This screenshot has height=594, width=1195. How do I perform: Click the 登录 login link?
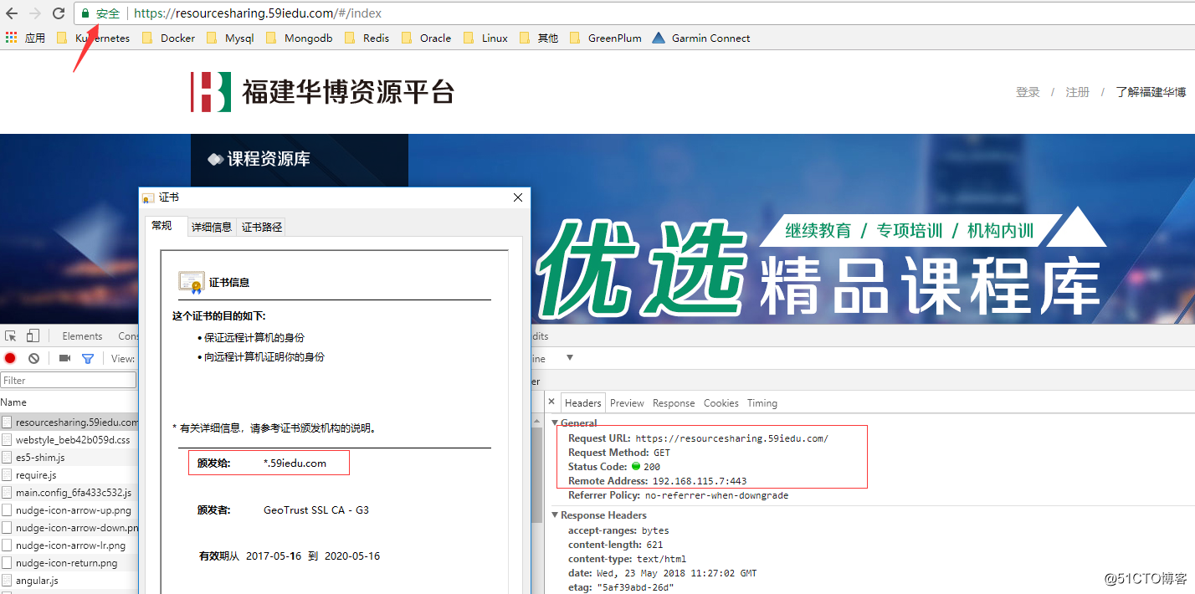1028,92
